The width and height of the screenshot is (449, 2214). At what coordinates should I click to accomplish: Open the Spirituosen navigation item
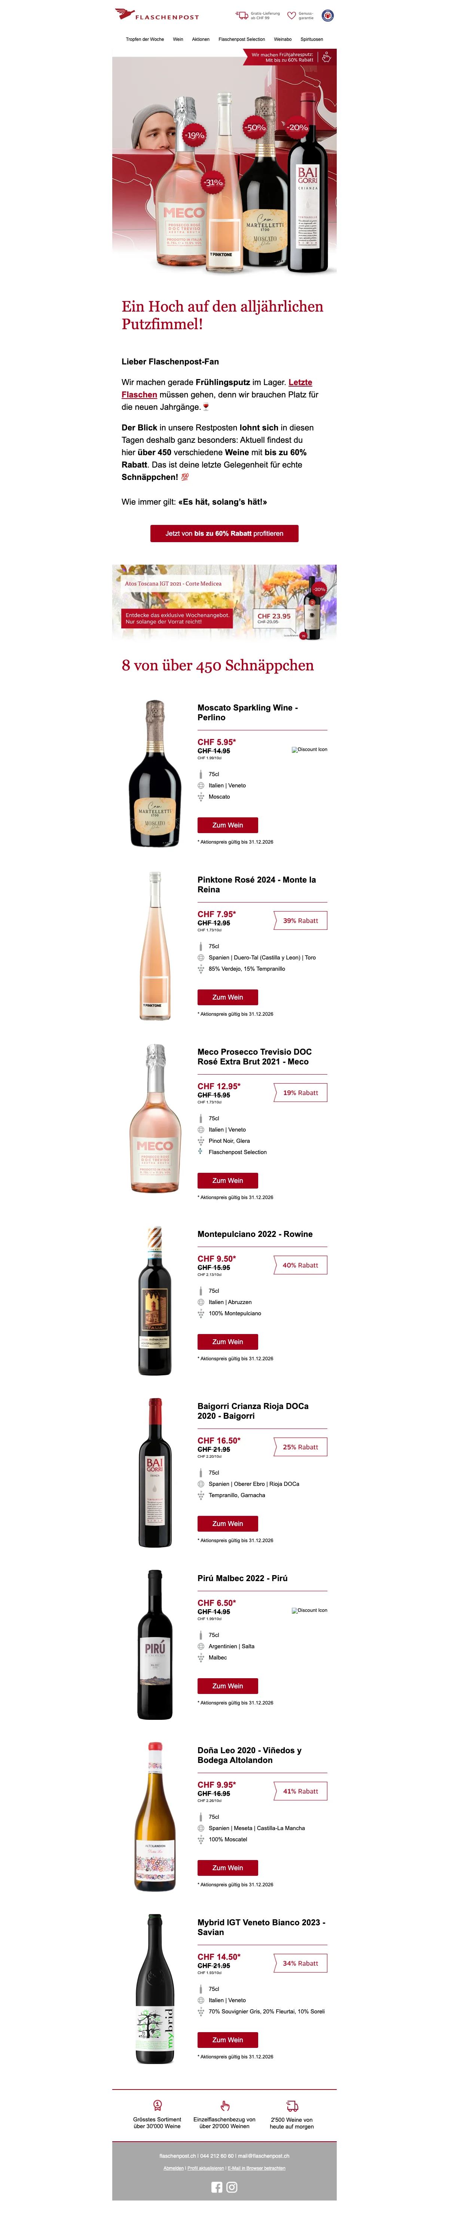coord(312,39)
